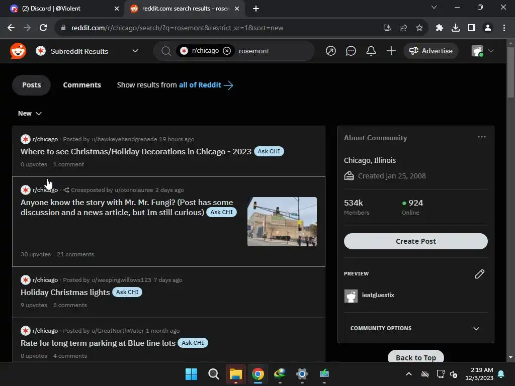
Task: Switch to the Discord browser tab
Action: coord(62,9)
